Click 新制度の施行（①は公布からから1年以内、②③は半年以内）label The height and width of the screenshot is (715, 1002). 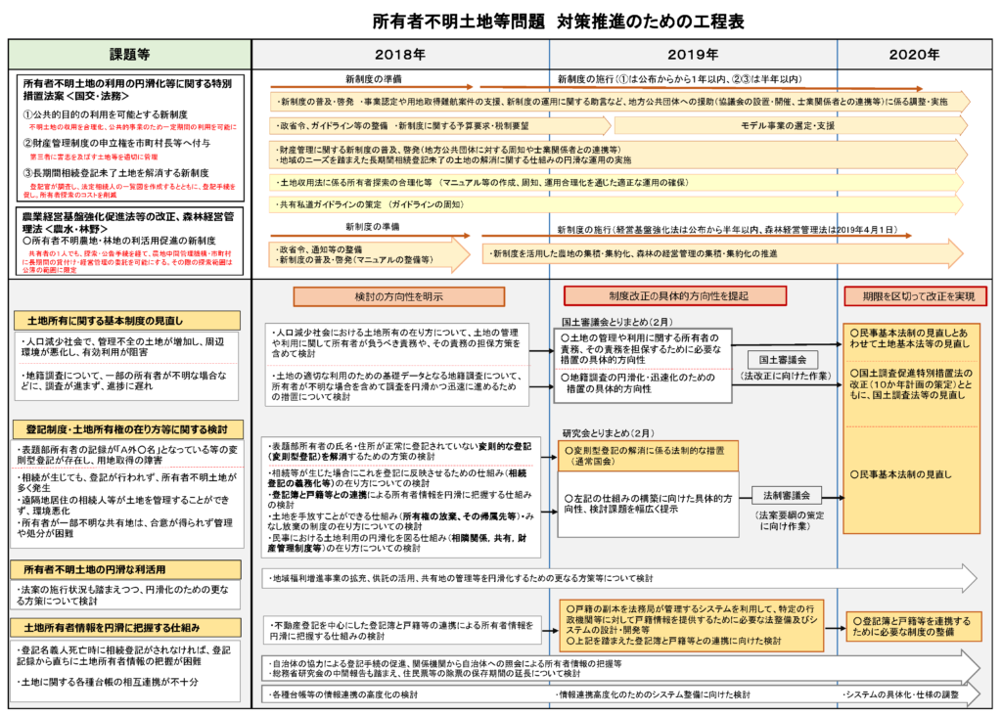click(679, 79)
